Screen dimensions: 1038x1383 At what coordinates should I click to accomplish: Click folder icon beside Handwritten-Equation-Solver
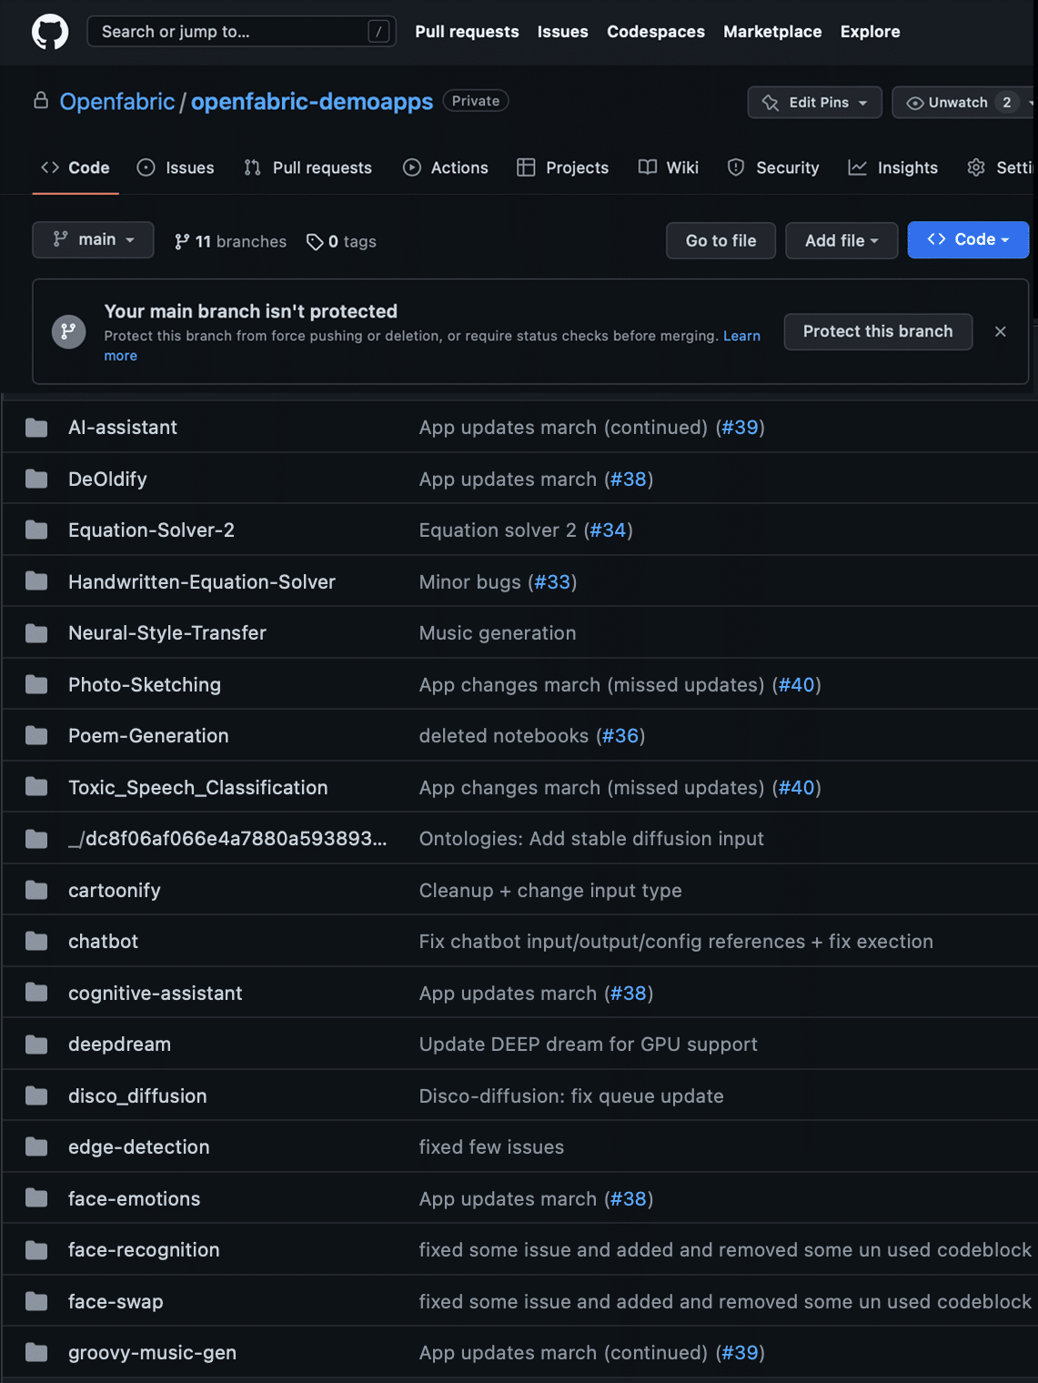pyautogui.click(x=36, y=581)
